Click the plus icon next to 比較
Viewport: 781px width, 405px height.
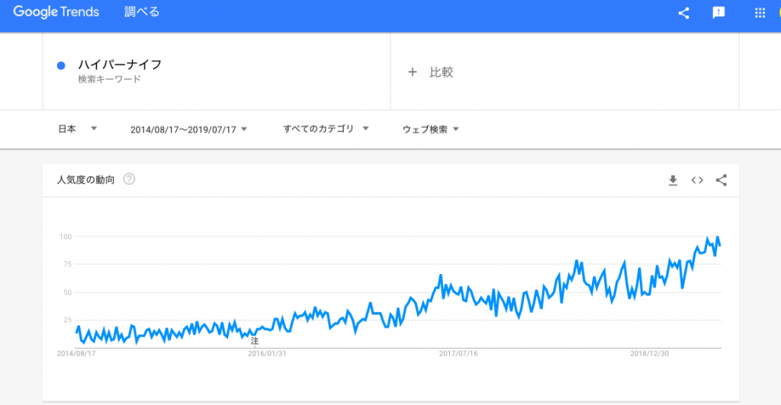click(413, 72)
